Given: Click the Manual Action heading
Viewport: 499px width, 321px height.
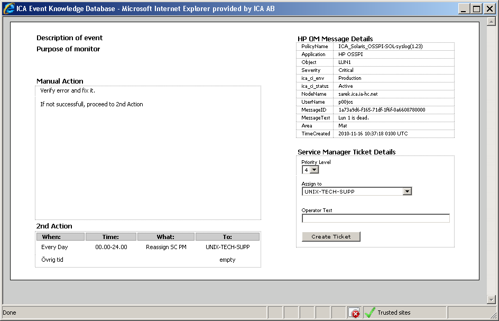Looking at the screenshot, I should coord(60,81).
